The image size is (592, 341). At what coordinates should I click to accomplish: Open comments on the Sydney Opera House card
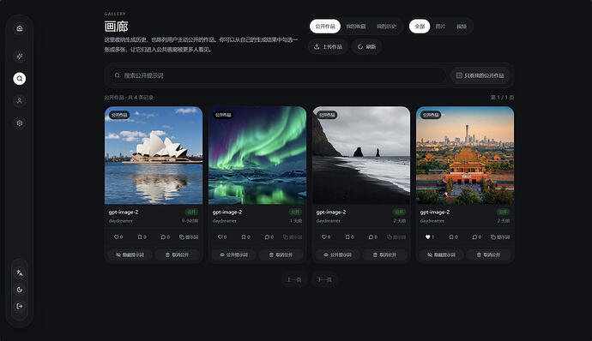(166, 236)
